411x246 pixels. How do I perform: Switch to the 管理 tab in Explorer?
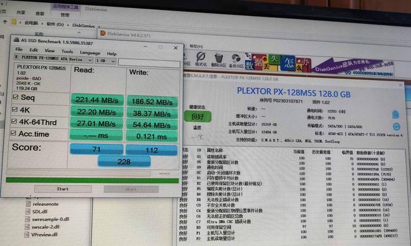coord(65,15)
